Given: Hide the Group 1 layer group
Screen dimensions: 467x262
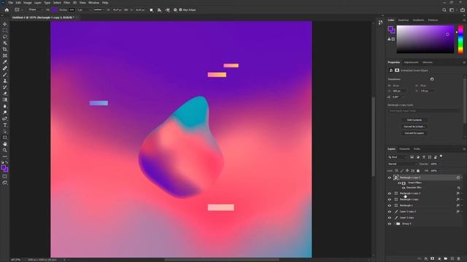Looking at the screenshot, I should (389, 223).
